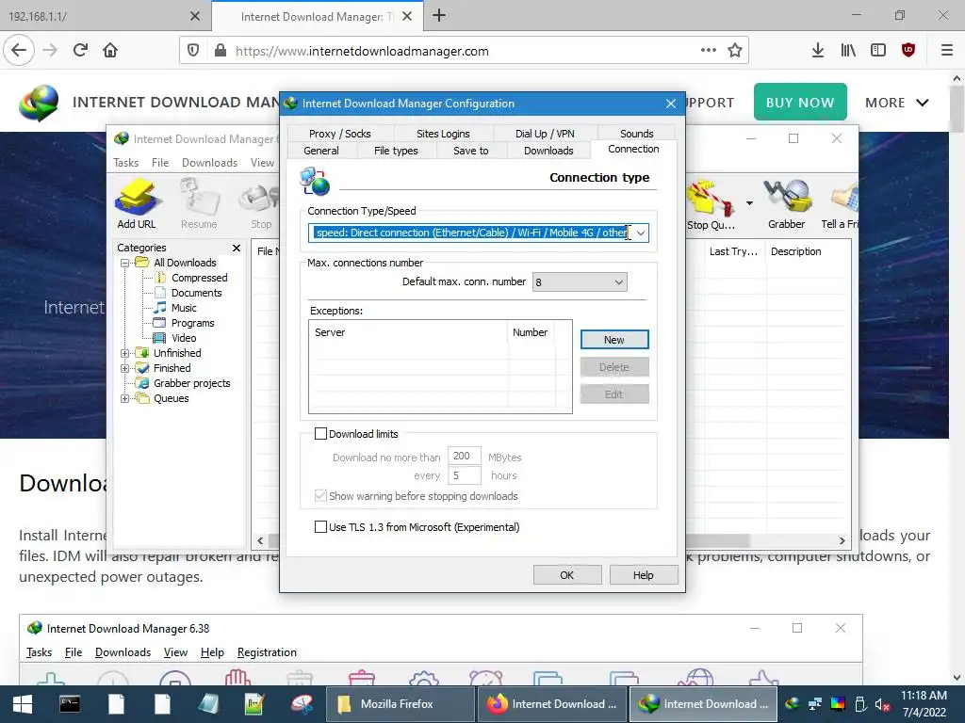Enable the Download limits checkbox
The image size is (965, 723).
coord(320,433)
